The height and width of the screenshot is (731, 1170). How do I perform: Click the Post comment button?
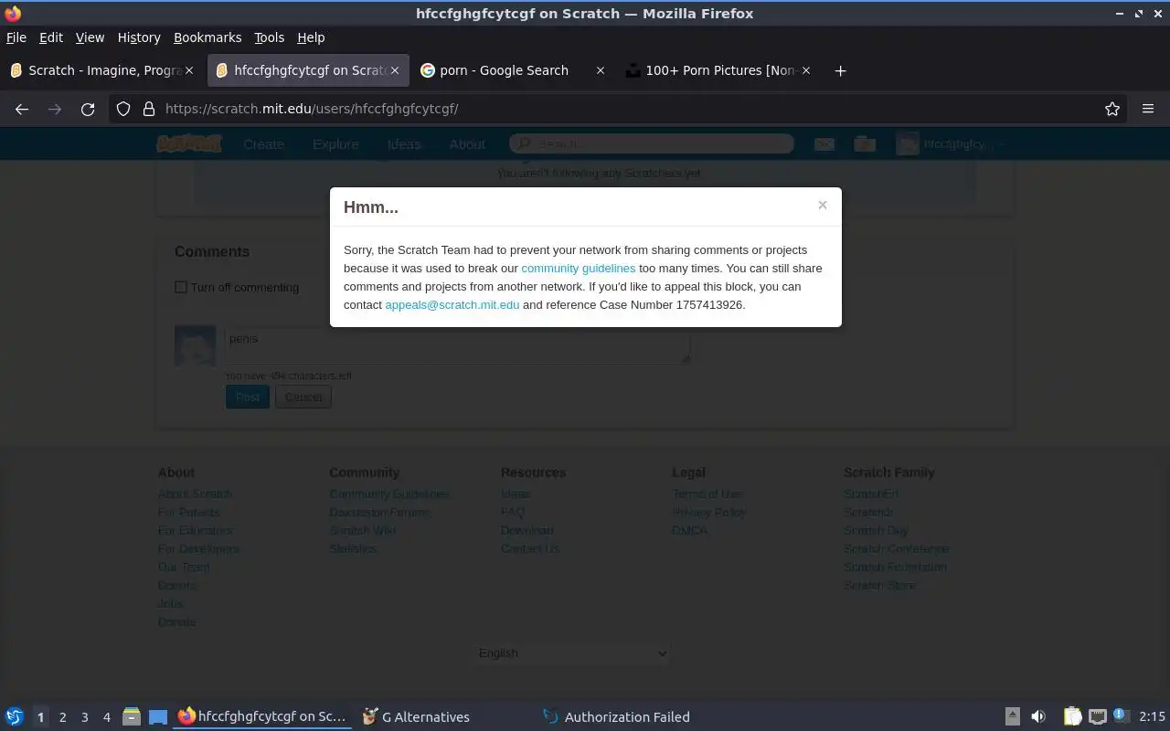[x=248, y=397]
